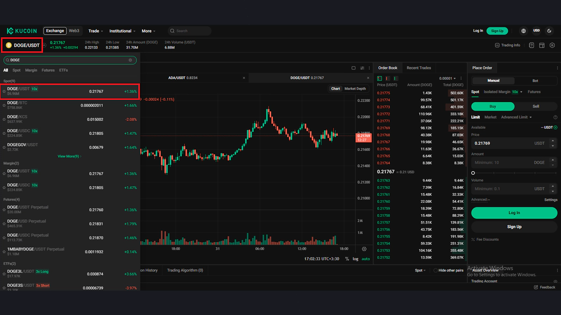This screenshot has height=315, width=561.
Task: Open advanced order Settings link
Action: (x=551, y=200)
